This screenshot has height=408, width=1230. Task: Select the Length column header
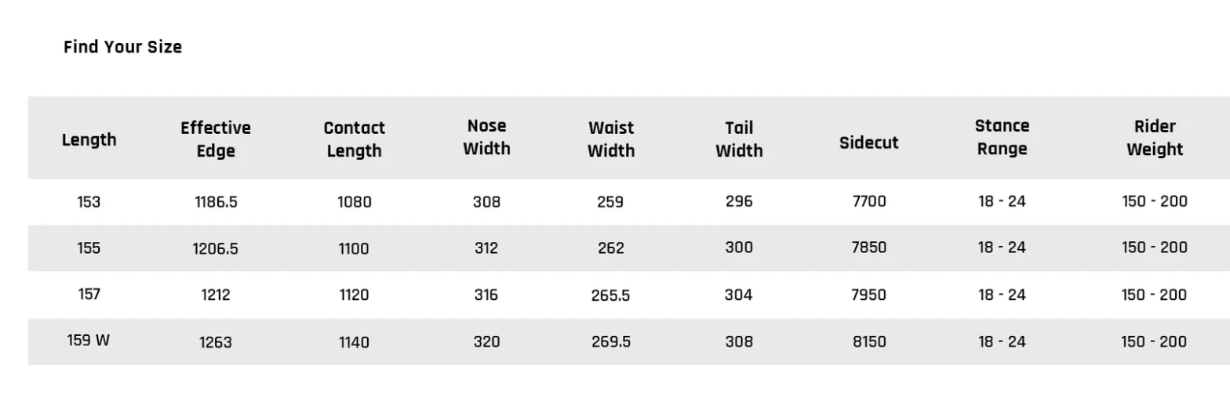pyautogui.click(x=89, y=140)
